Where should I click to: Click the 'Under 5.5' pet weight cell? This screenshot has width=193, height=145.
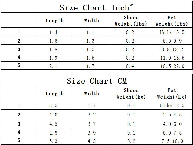[172, 32]
